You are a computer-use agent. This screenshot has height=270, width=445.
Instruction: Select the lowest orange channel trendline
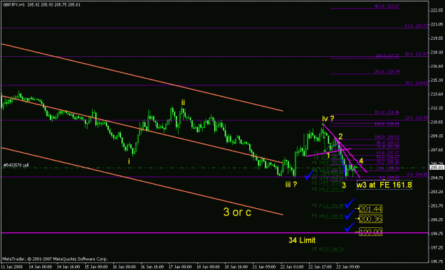142,181
